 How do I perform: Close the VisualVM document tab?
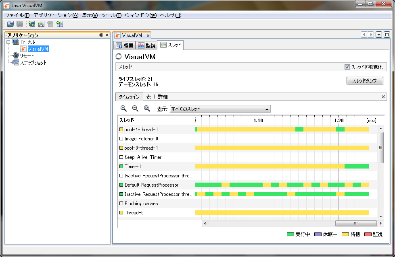(x=148, y=36)
